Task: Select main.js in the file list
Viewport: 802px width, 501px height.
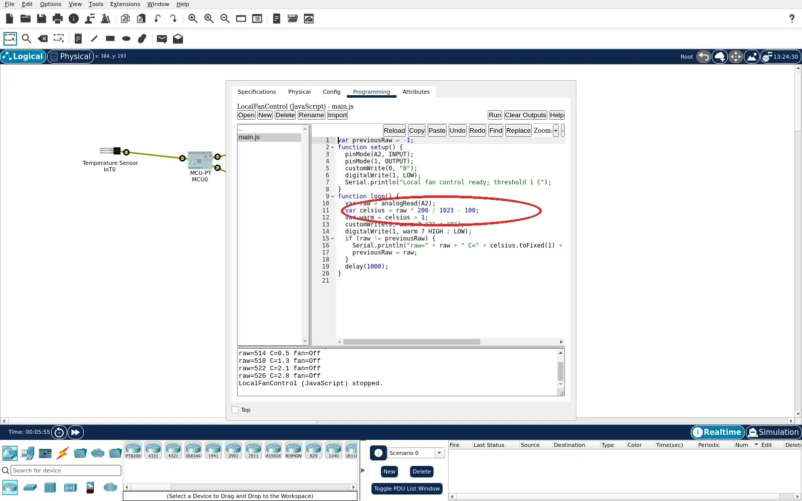Action: (x=269, y=137)
